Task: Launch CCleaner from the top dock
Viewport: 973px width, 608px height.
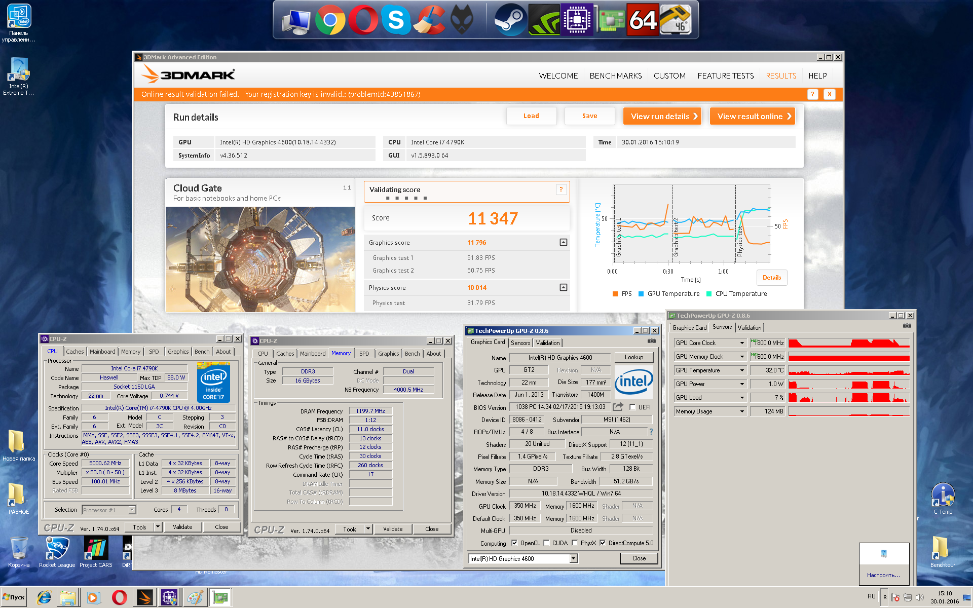Action: [429, 20]
